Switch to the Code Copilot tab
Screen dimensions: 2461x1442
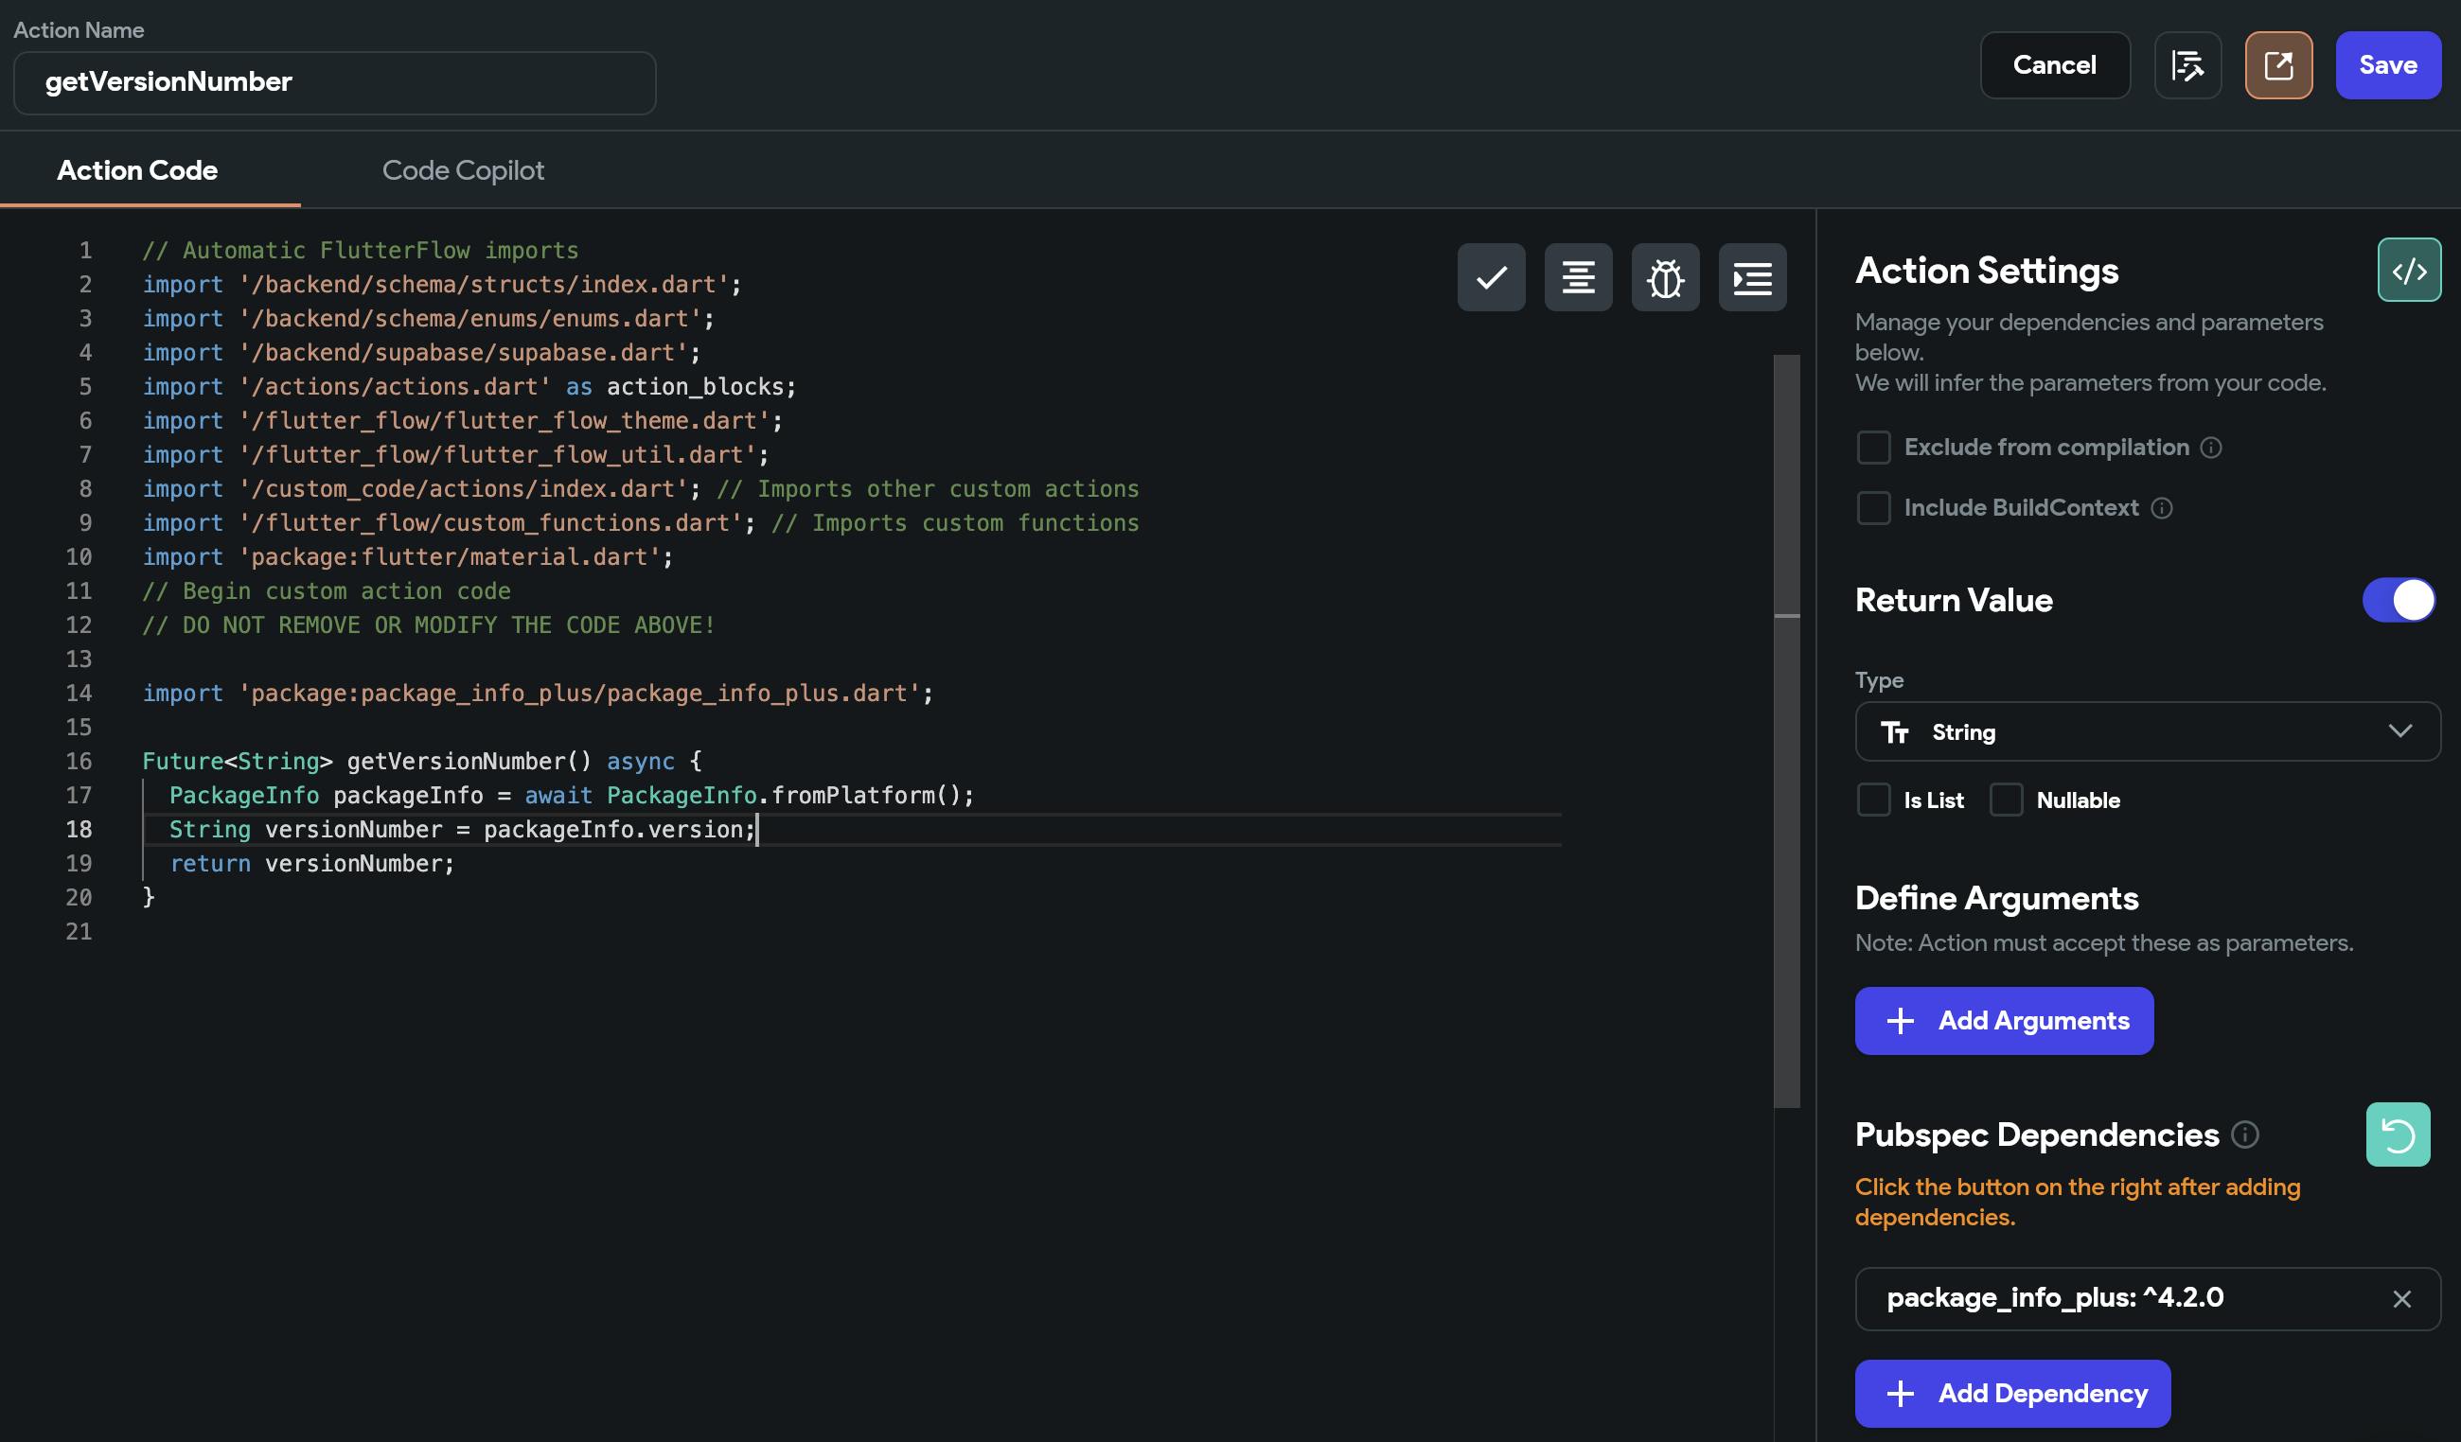[463, 171]
